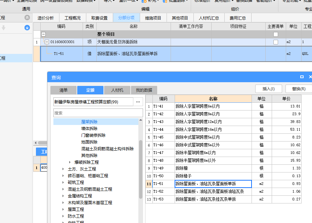Select 门窗装修拆除 in the quota tree

pyautogui.click(x=93, y=135)
